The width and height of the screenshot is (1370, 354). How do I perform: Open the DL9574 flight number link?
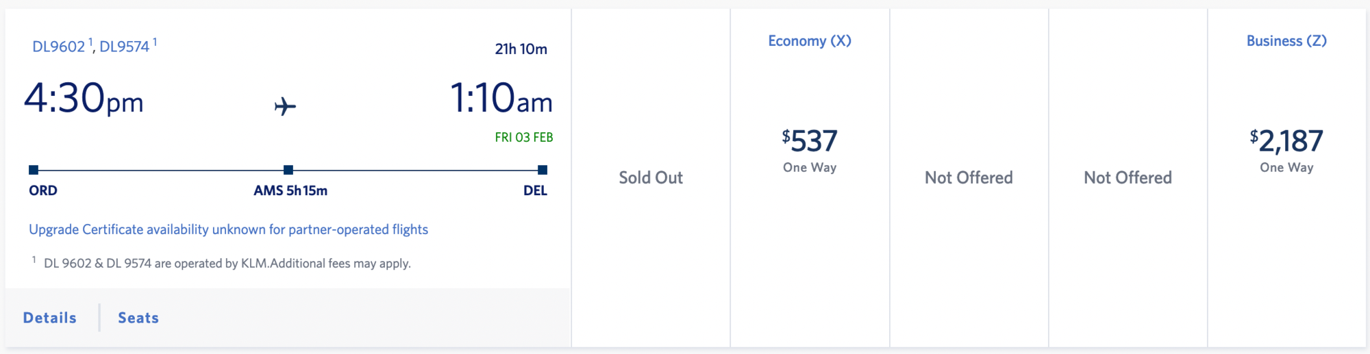[x=125, y=47]
